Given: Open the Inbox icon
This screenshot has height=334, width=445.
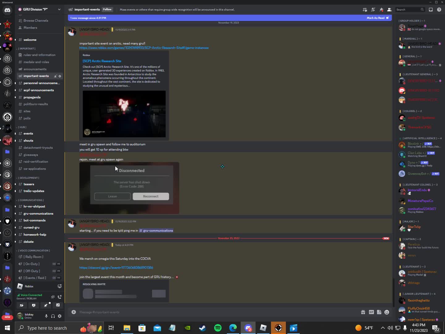Looking at the screenshot, I should click(431, 10).
